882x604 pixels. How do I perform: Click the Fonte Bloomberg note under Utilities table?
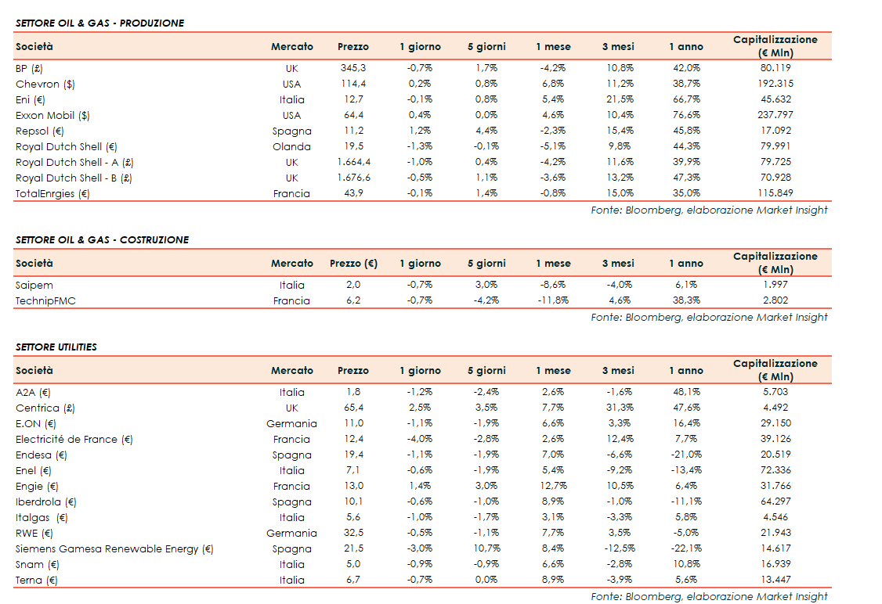[x=709, y=596]
